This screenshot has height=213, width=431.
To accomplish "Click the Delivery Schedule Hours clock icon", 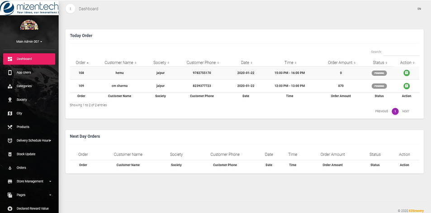I will click(10, 140).
